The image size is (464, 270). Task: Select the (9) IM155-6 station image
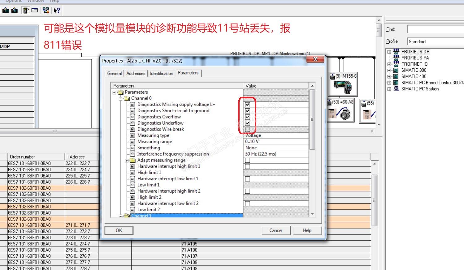pyautogui.click(x=343, y=84)
